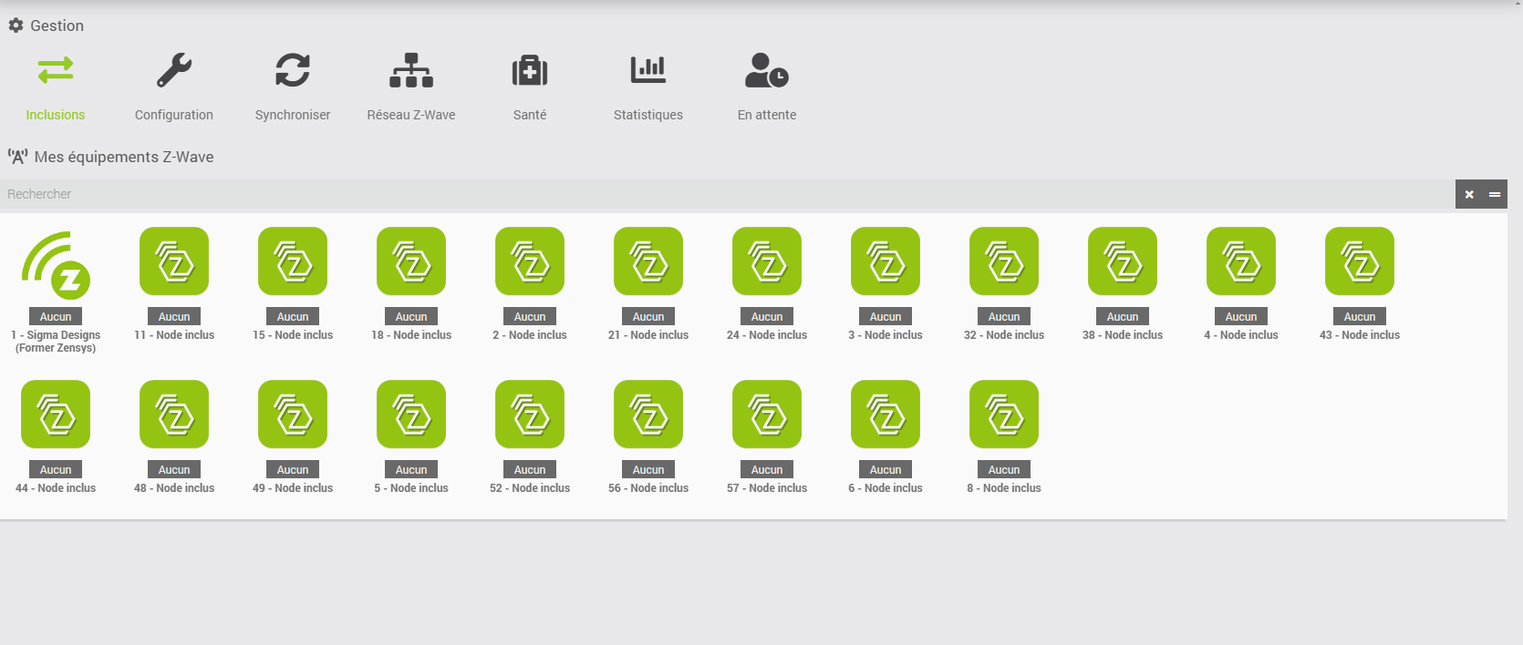Click '56 - Node inclus' label

click(648, 488)
